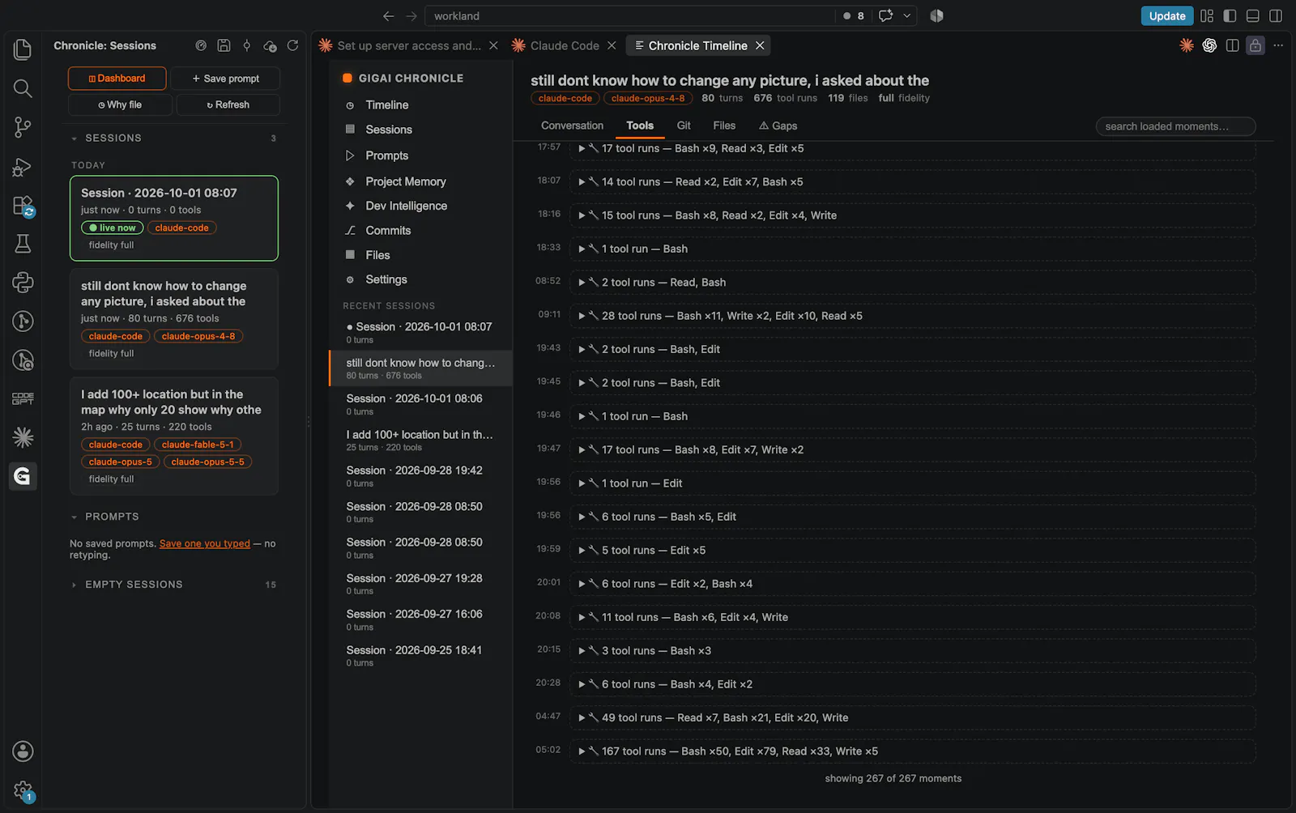Open the Claude spark view in activity bar
Image resolution: width=1296 pixels, height=813 pixels.
pos(23,437)
